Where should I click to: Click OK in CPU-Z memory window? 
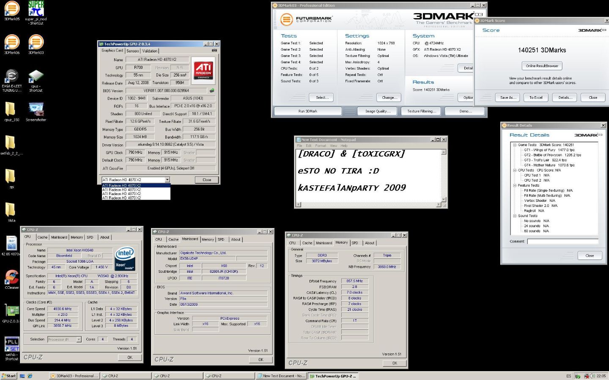394,363
